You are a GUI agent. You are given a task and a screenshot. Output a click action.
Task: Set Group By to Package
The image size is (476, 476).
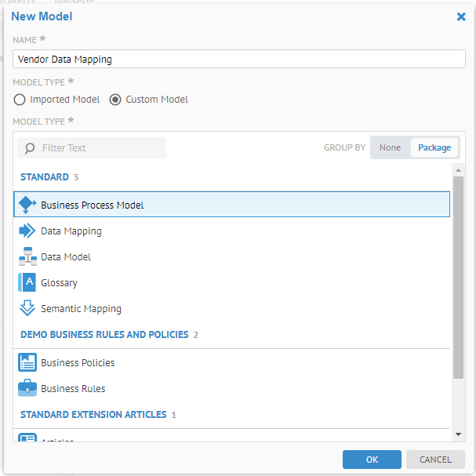point(434,147)
